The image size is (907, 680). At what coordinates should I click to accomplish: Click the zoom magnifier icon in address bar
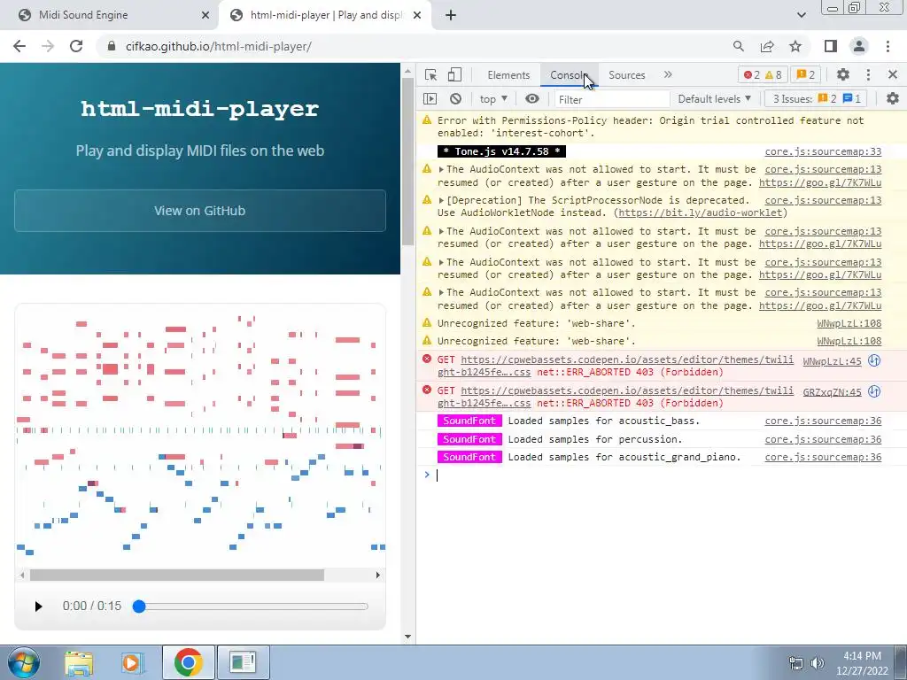(738, 46)
